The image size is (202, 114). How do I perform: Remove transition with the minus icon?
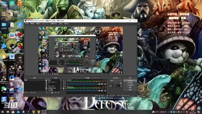pyautogui.click(x=118, y=83)
